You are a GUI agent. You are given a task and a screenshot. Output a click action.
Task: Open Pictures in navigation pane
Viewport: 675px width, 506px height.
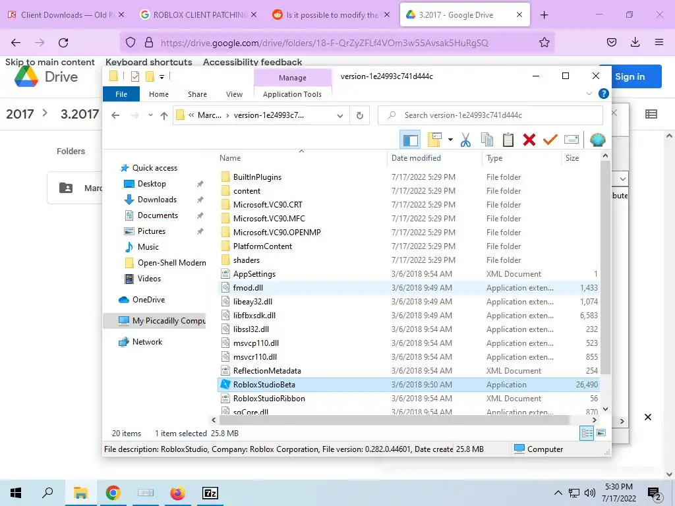151,231
